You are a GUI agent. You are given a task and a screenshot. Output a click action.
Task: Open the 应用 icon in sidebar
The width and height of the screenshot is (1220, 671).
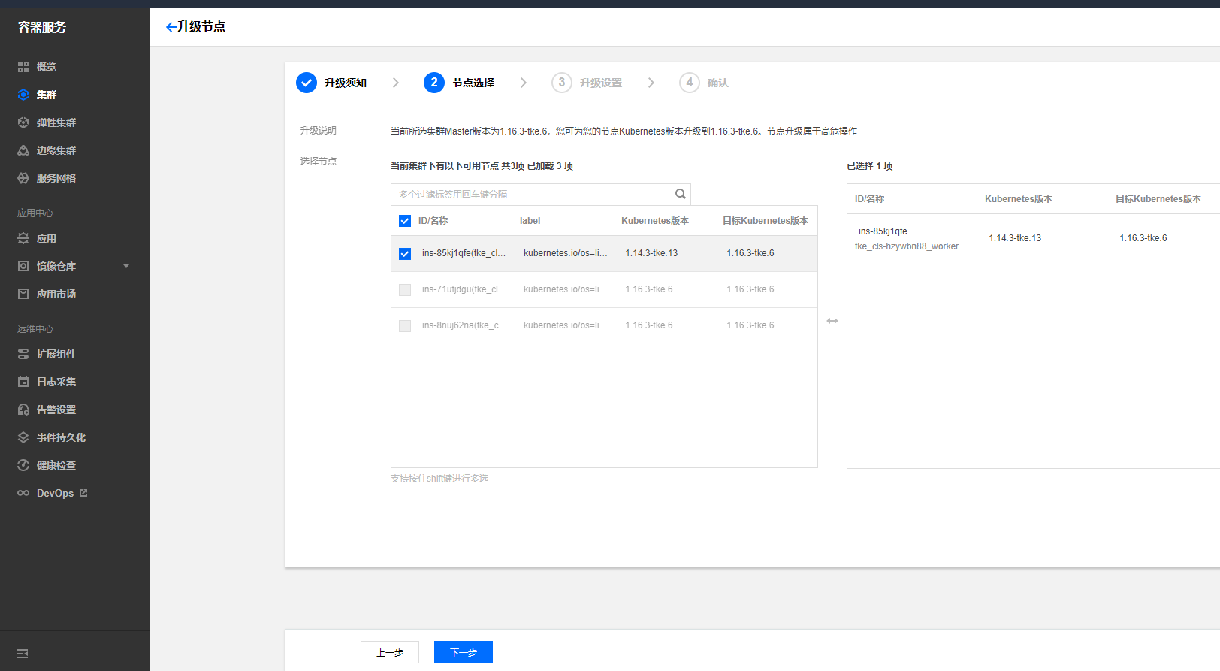coord(23,238)
